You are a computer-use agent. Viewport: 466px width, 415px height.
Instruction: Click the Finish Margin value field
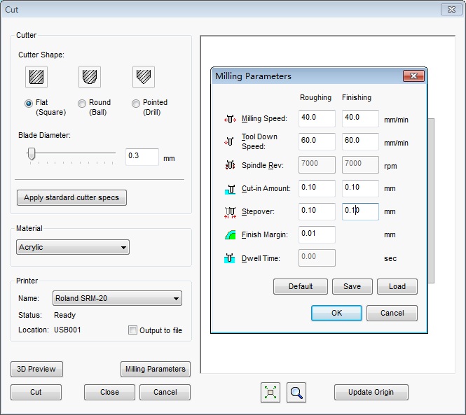pos(317,235)
